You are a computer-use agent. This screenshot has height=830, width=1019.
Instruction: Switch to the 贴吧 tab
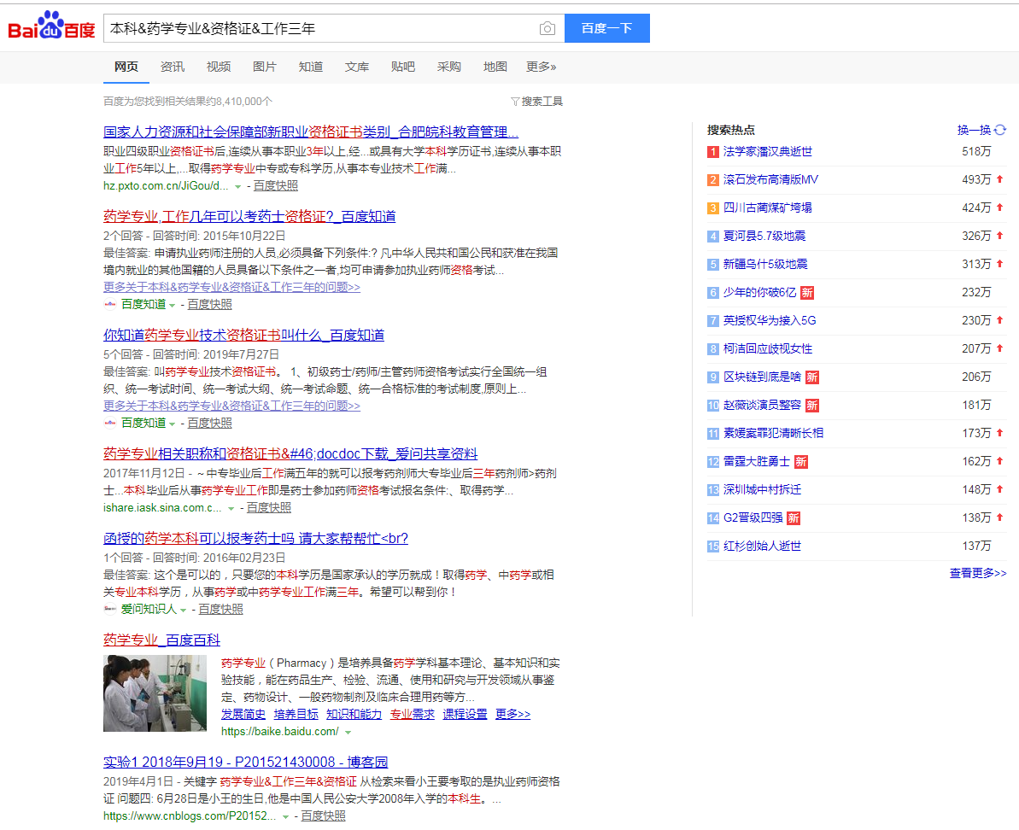(x=403, y=67)
